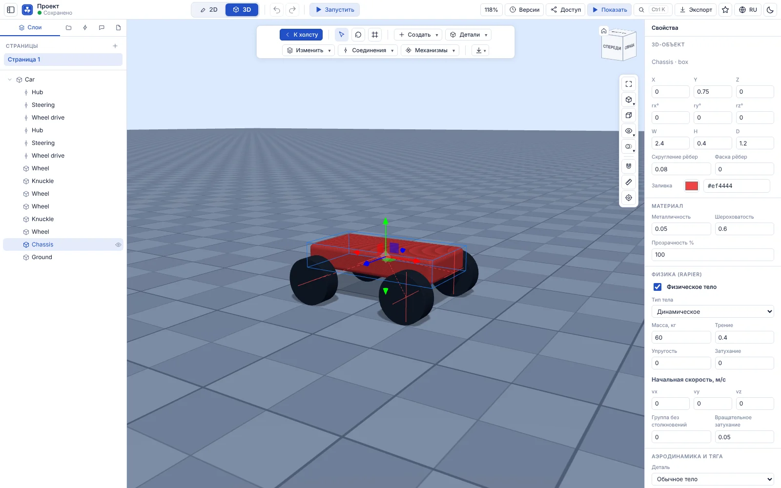Screen dimensions: 781x488
Task: Select Страница 1 in pages list
Action: (x=63, y=60)
